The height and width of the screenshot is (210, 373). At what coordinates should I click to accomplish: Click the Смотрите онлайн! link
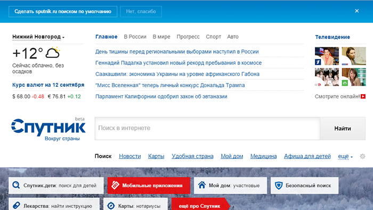337,96
